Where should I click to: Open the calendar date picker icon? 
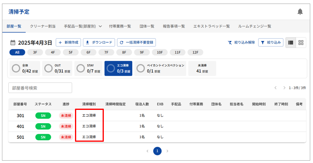12,43
